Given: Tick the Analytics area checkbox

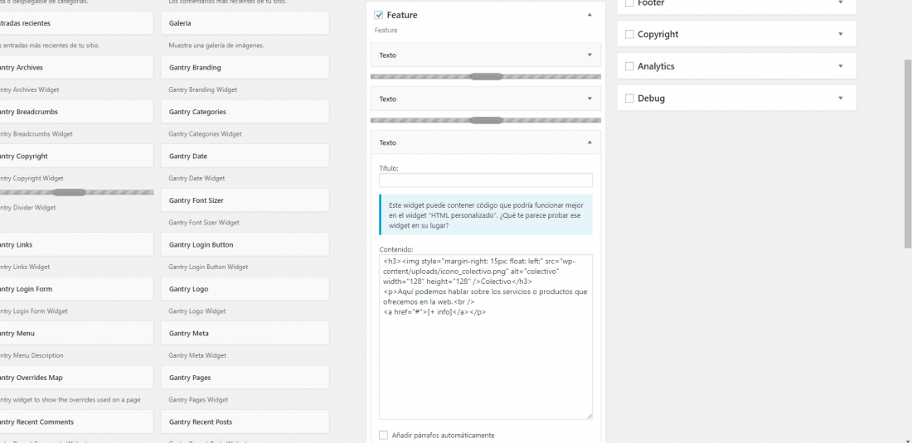Looking at the screenshot, I should [x=628, y=66].
